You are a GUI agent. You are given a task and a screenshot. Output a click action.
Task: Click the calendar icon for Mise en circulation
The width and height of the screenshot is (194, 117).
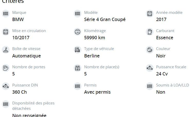tap(6, 32)
